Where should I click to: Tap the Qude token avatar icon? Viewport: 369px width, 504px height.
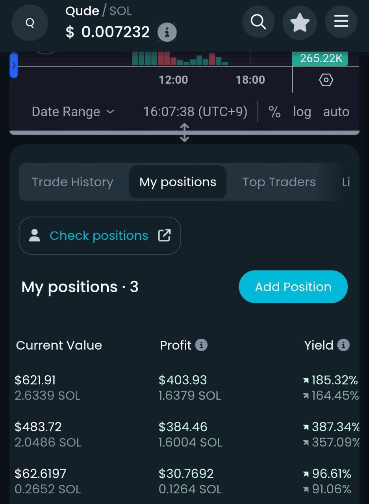30,23
